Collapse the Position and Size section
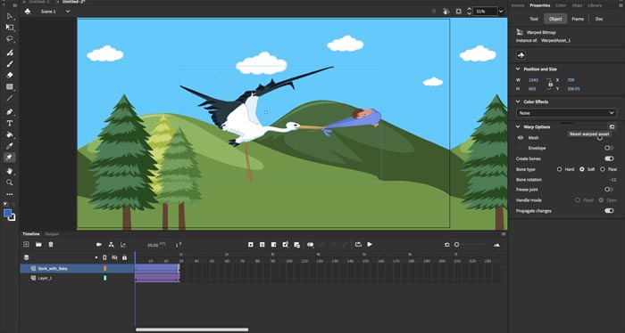This screenshot has width=625, height=333. pos(518,69)
